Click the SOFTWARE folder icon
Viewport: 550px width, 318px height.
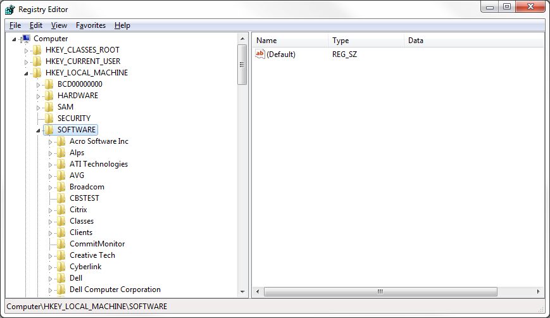tap(49, 130)
